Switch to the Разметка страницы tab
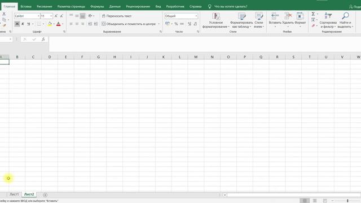The height and width of the screenshot is (203, 361). [x=71, y=6]
